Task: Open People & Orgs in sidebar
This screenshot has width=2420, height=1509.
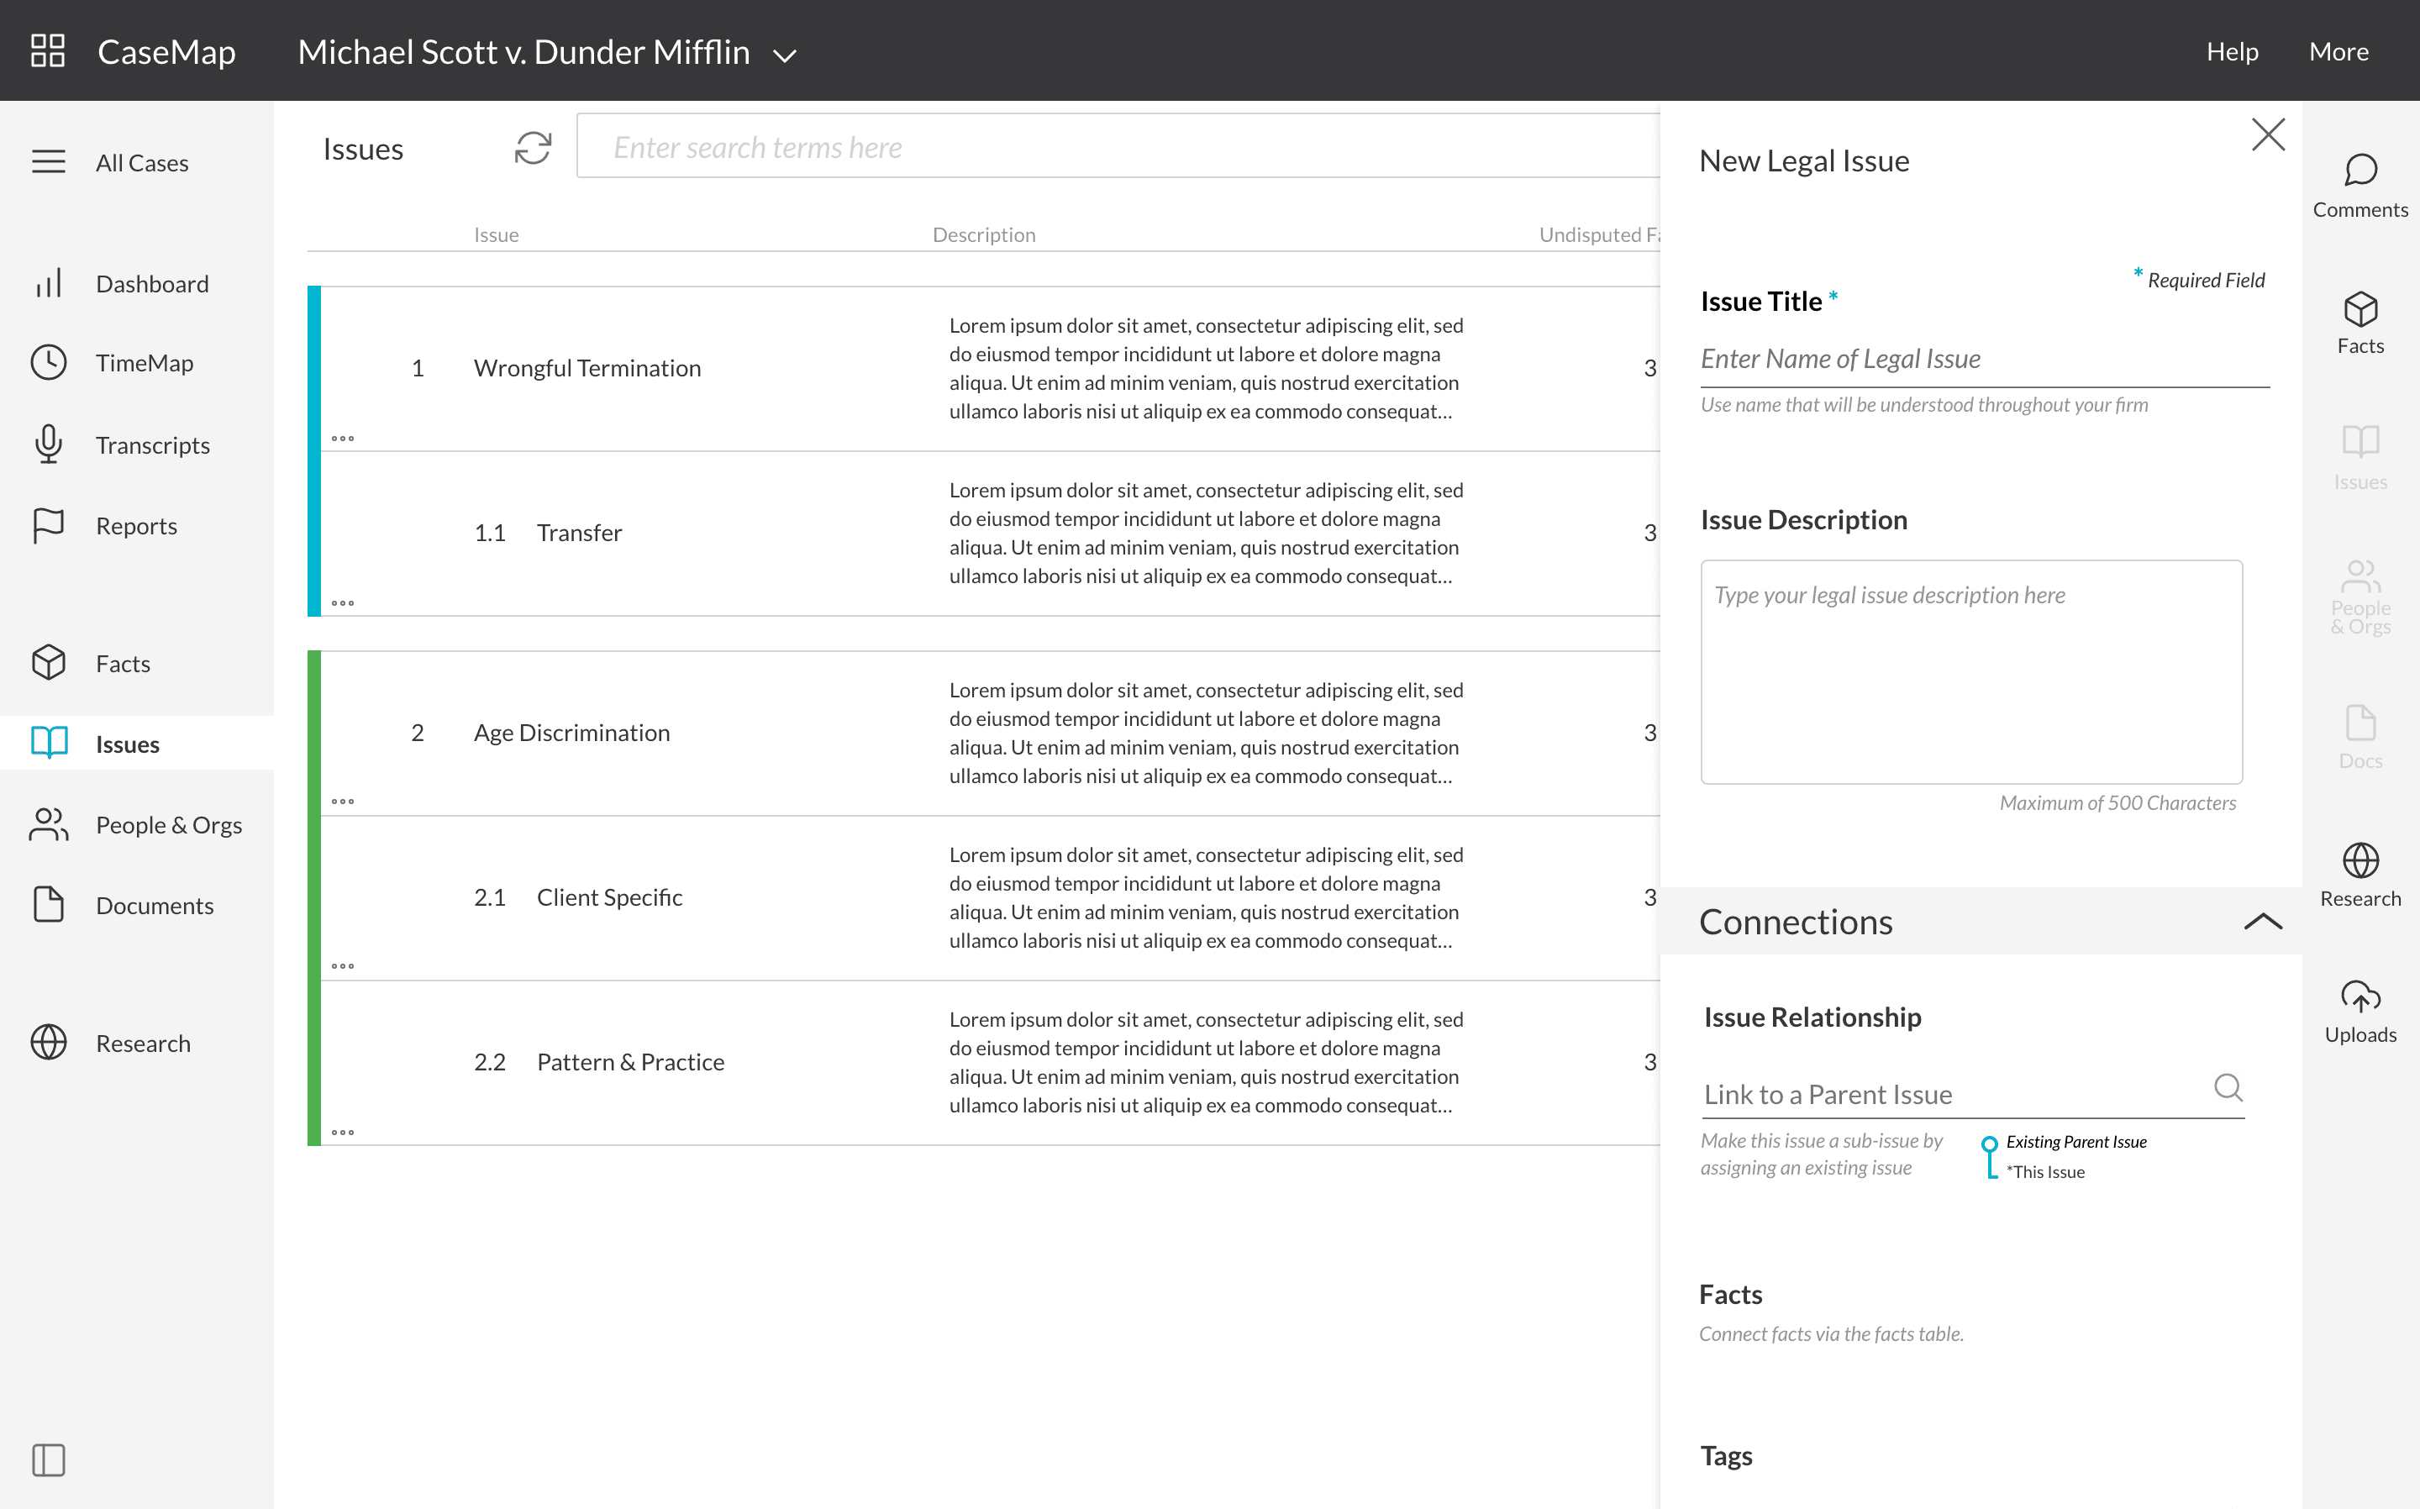Action: coord(168,825)
